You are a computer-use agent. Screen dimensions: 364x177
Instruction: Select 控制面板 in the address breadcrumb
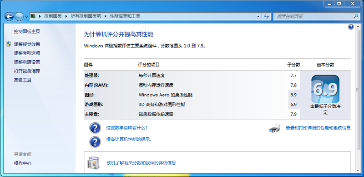click(53, 16)
